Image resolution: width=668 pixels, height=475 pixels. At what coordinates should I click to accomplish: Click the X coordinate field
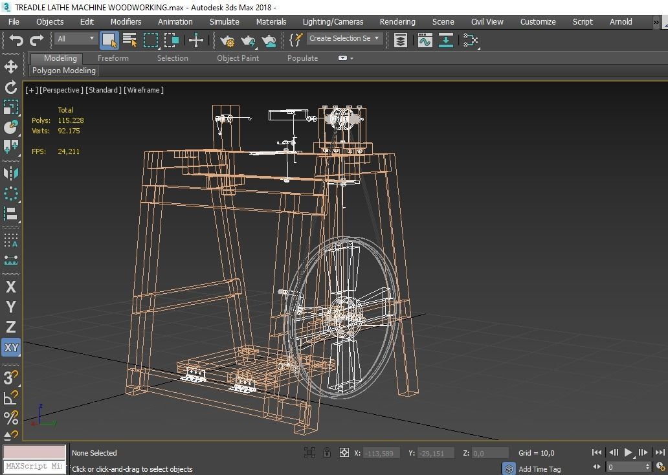coord(382,453)
